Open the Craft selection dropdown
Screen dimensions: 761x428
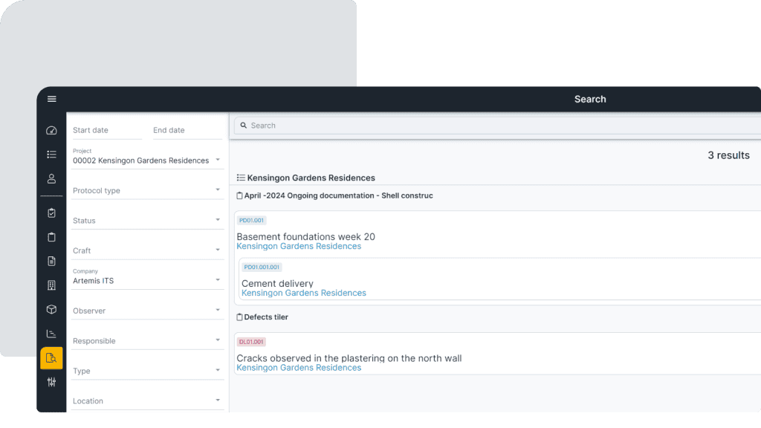pos(146,250)
